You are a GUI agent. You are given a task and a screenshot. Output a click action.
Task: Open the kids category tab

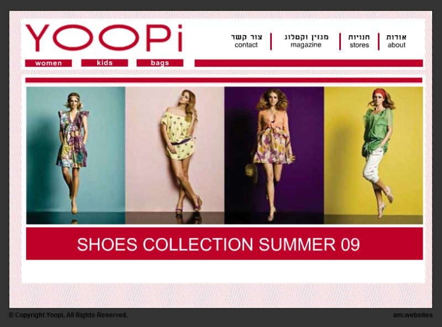tap(104, 63)
